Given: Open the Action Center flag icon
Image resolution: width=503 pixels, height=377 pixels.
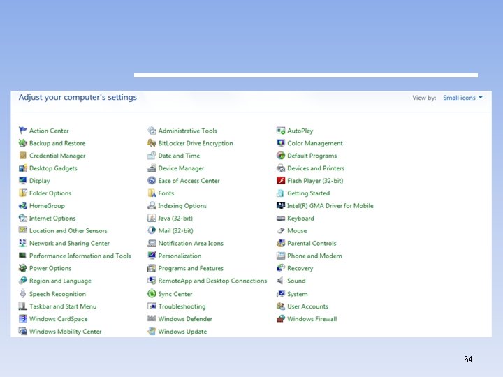Looking at the screenshot, I should 23,130.
